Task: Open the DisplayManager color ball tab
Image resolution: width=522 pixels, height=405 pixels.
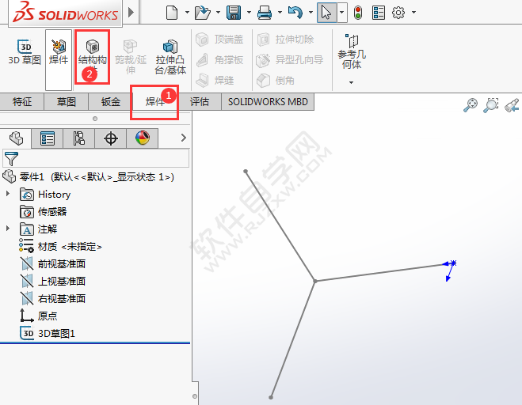Action: 142,138
